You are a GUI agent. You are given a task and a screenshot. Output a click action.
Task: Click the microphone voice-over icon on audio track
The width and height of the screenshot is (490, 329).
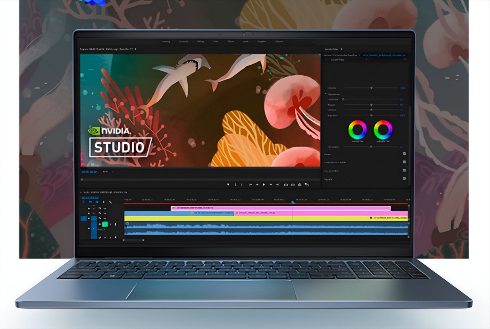point(116,224)
